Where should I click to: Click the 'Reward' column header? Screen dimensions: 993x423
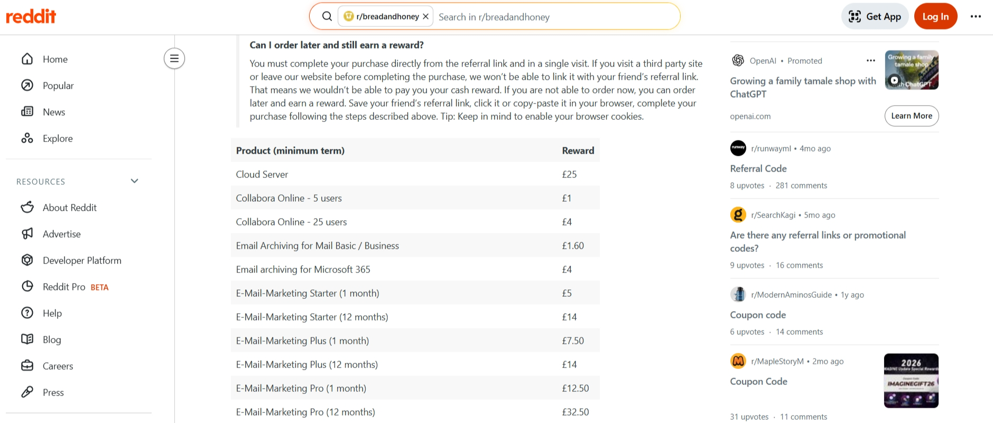[x=578, y=151]
